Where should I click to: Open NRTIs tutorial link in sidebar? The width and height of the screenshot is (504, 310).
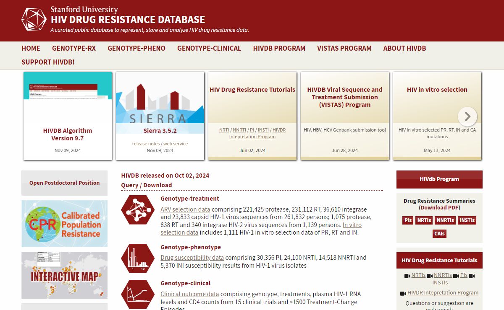tap(418, 275)
